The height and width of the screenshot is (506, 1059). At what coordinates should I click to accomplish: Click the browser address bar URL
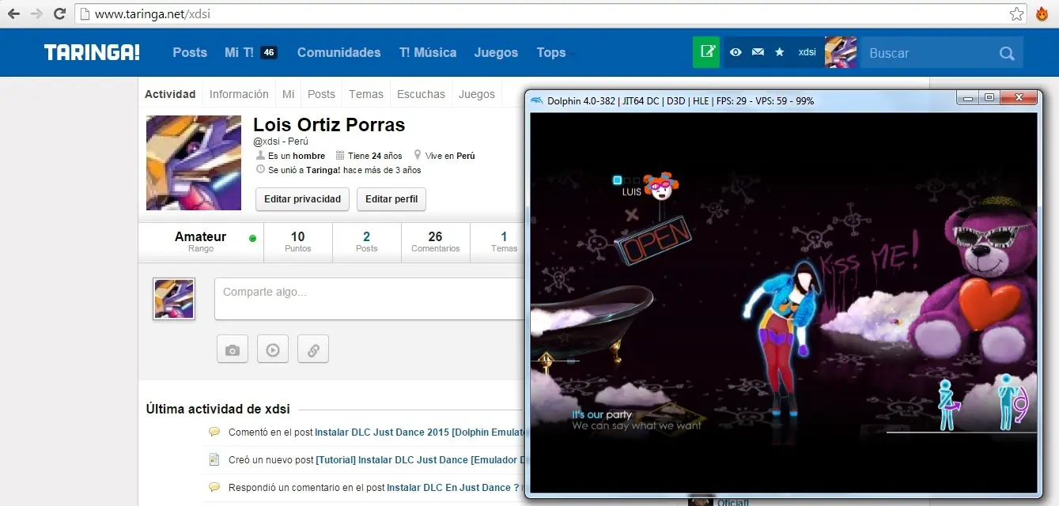click(x=153, y=14)
